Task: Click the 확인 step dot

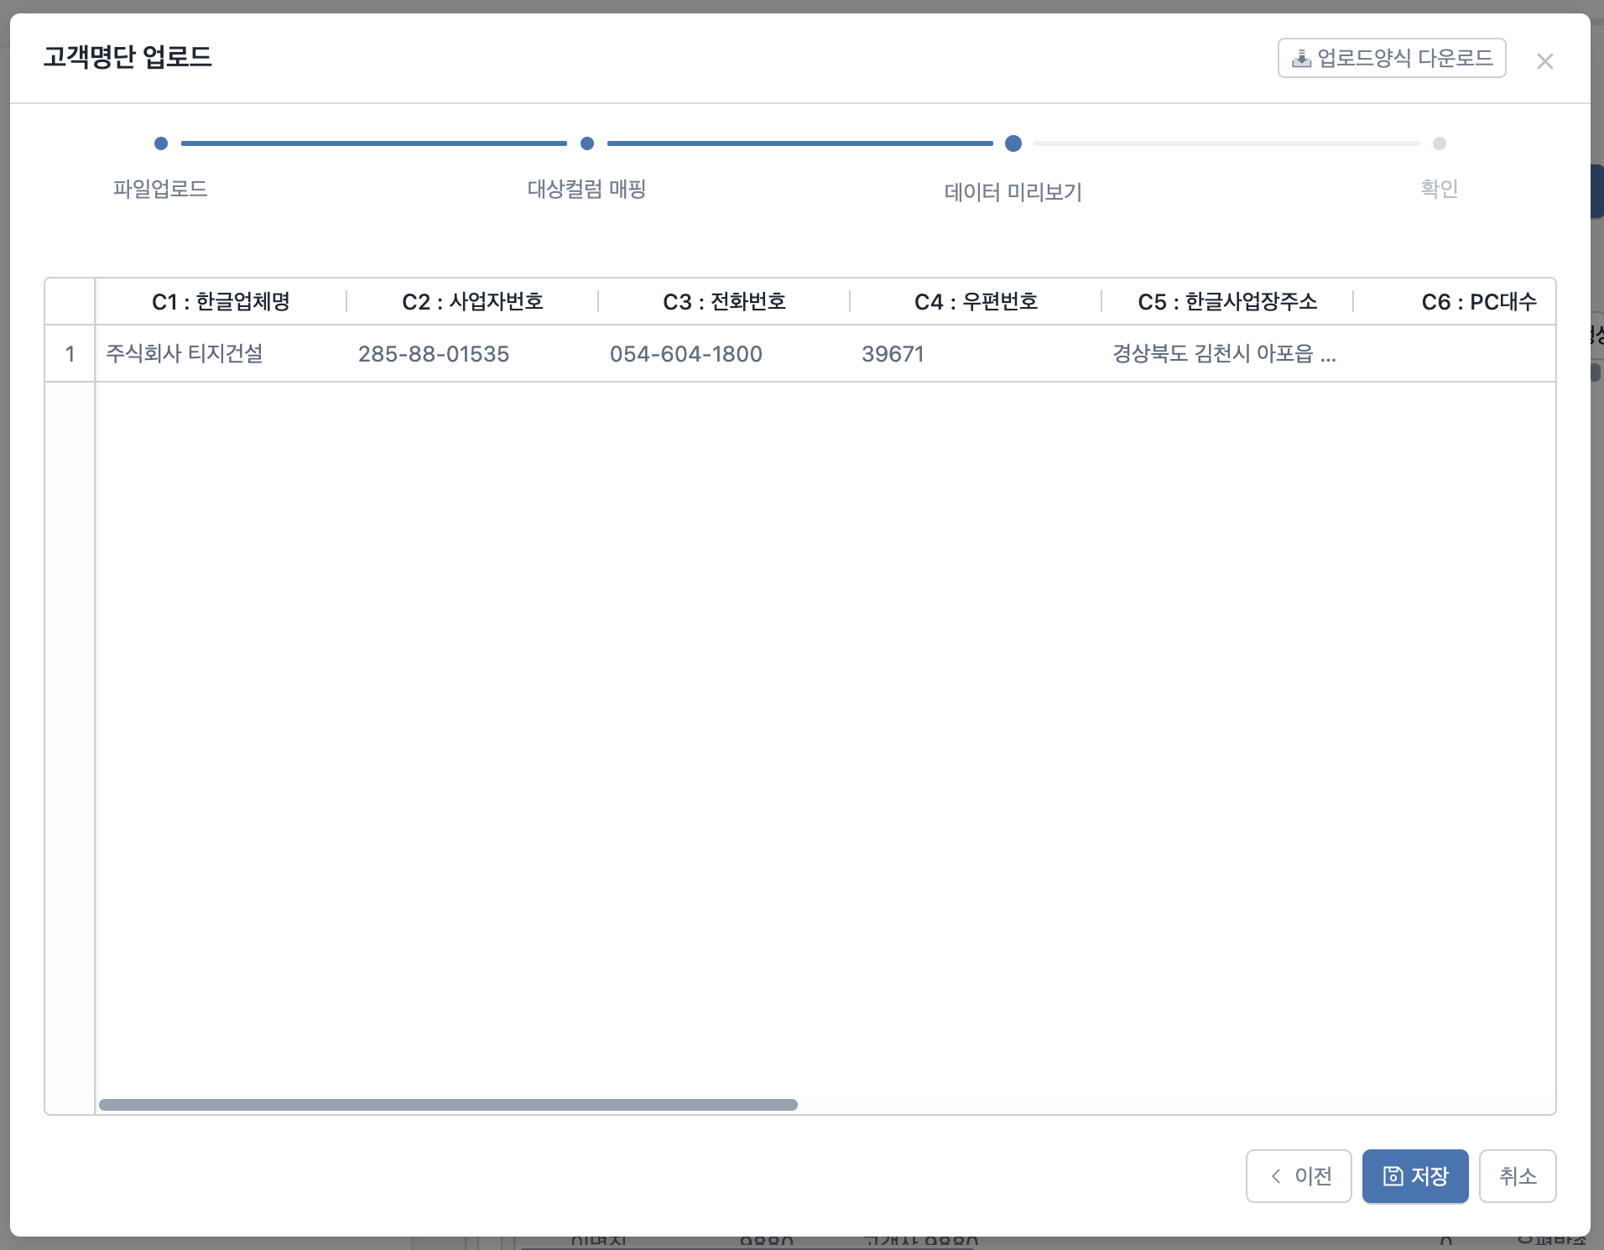Action: 1439,143
